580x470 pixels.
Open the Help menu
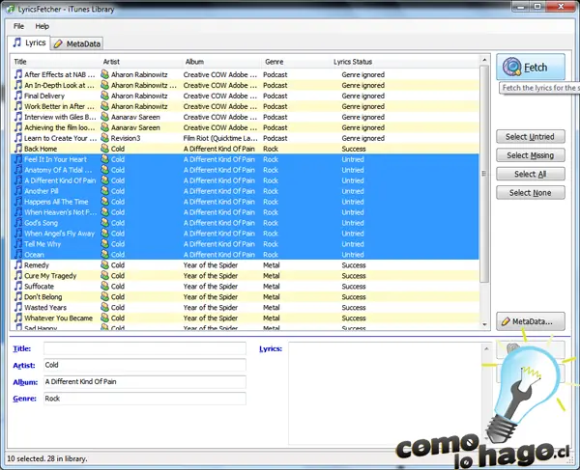tap(43, 26)
